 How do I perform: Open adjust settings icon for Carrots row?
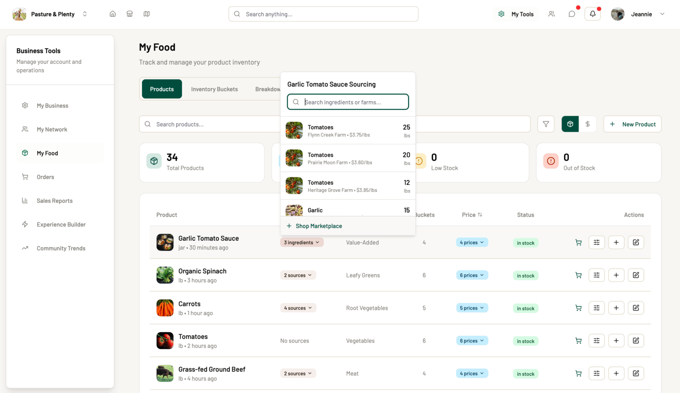(596, 308)
